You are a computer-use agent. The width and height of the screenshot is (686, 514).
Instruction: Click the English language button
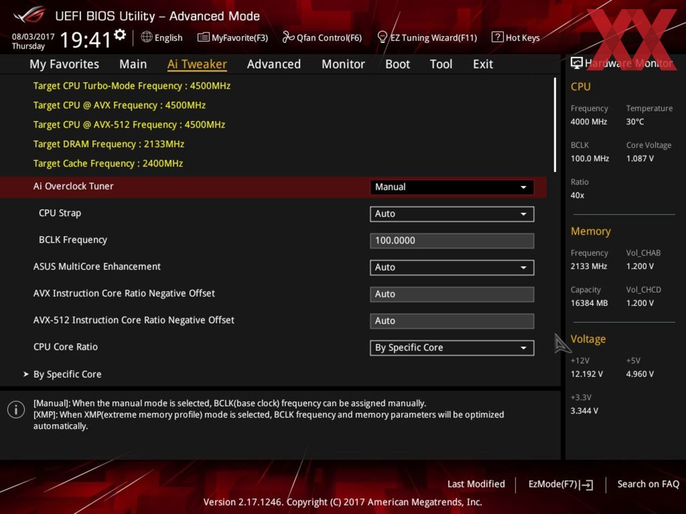coord(162,37)
